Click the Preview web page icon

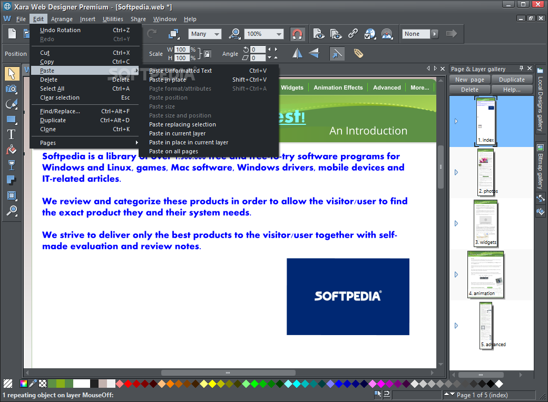(318, 34)
